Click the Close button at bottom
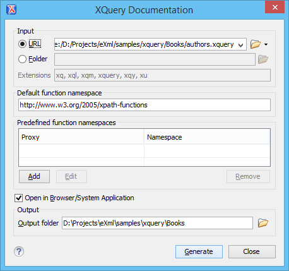 click(x=252, y=251)
